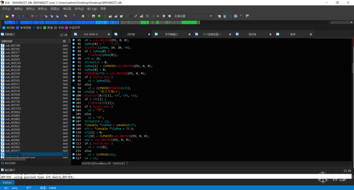Click the jump back arrow icon
The width and height of the screenshot is (354, 190).
pyautogui.click(x=23, y=16)
